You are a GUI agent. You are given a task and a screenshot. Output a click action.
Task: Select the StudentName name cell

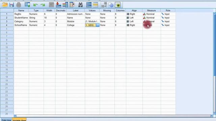click(21, 18)
